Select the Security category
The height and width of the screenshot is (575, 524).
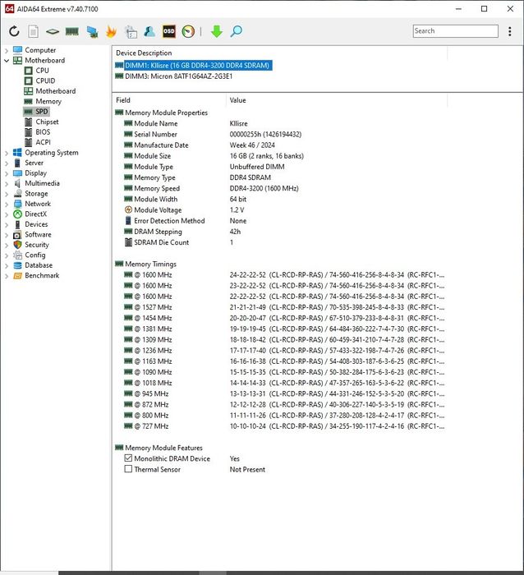coord(31,245)
